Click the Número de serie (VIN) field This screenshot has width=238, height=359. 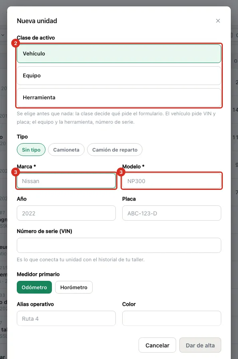[x=119, y=245]
